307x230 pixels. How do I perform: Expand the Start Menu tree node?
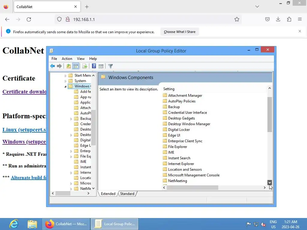click(65, 75)
